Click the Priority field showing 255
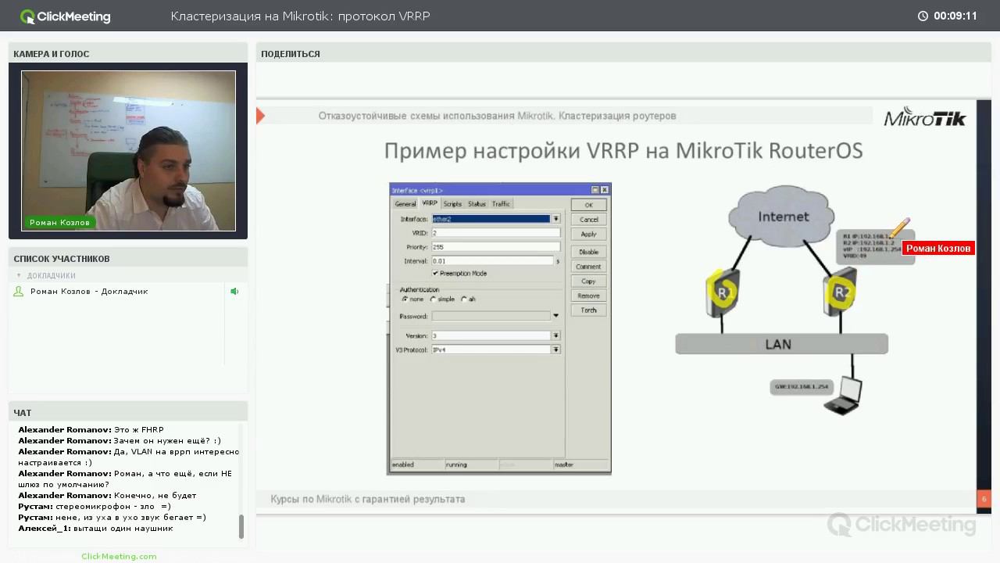This screenshot has width=1000, height=563. (x=495, y=247)
